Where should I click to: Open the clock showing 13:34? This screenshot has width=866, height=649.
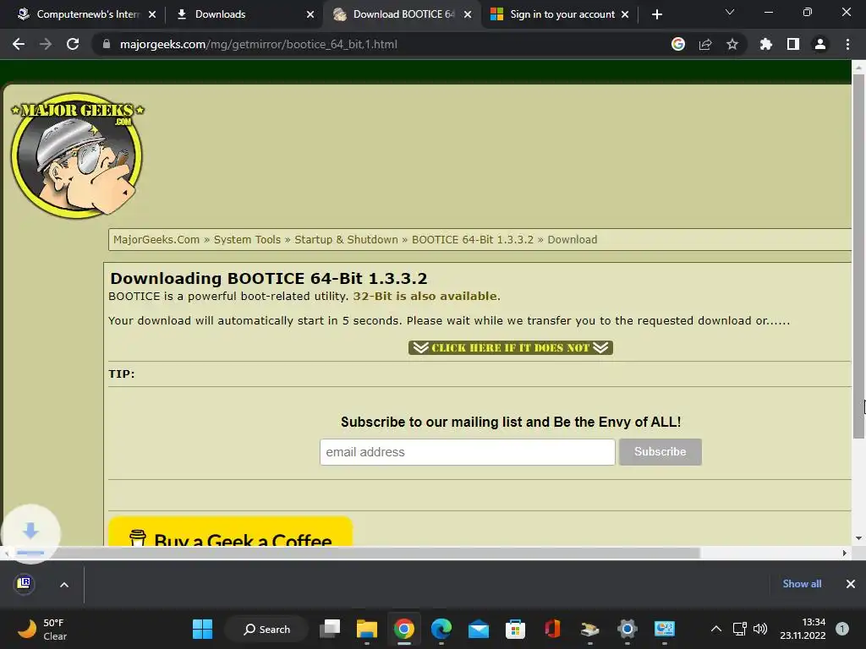(803, 629)
